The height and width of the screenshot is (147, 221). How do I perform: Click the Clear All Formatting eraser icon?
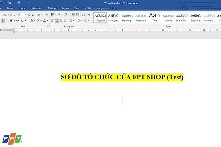coord(47,15)
